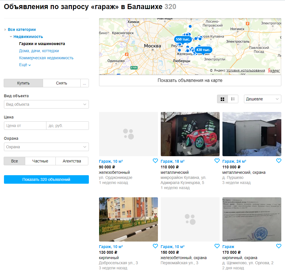Select the Снять deal type
Image resolution: width=285 pixels, height=273 pixels.
tap(62, 83)
